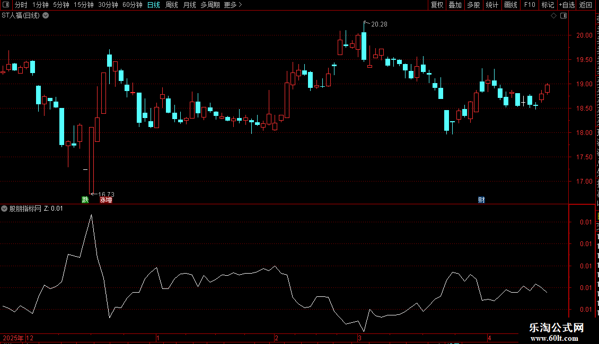The height and width of the screenshot is (344, 599).
Task: Open the ST人福(日线) title dropdown arrow
Action: point(46,16)
